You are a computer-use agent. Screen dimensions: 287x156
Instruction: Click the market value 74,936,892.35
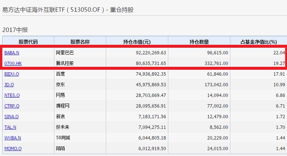tap(151, 74)
